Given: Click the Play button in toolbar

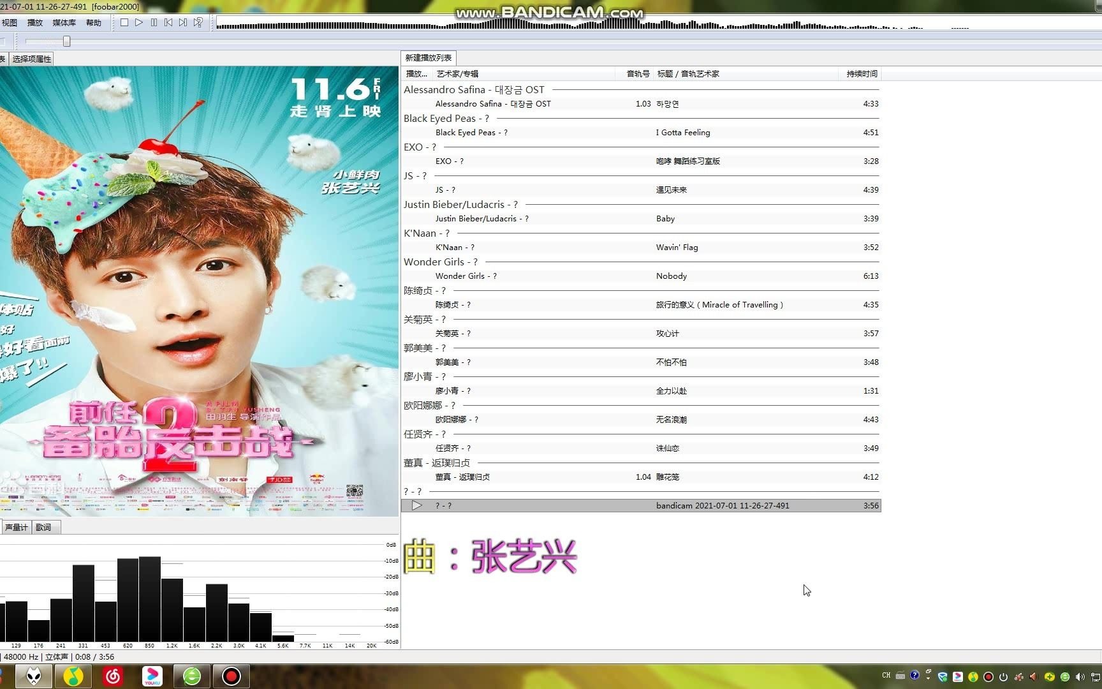Looking at the screenshot, I should 139,22.
